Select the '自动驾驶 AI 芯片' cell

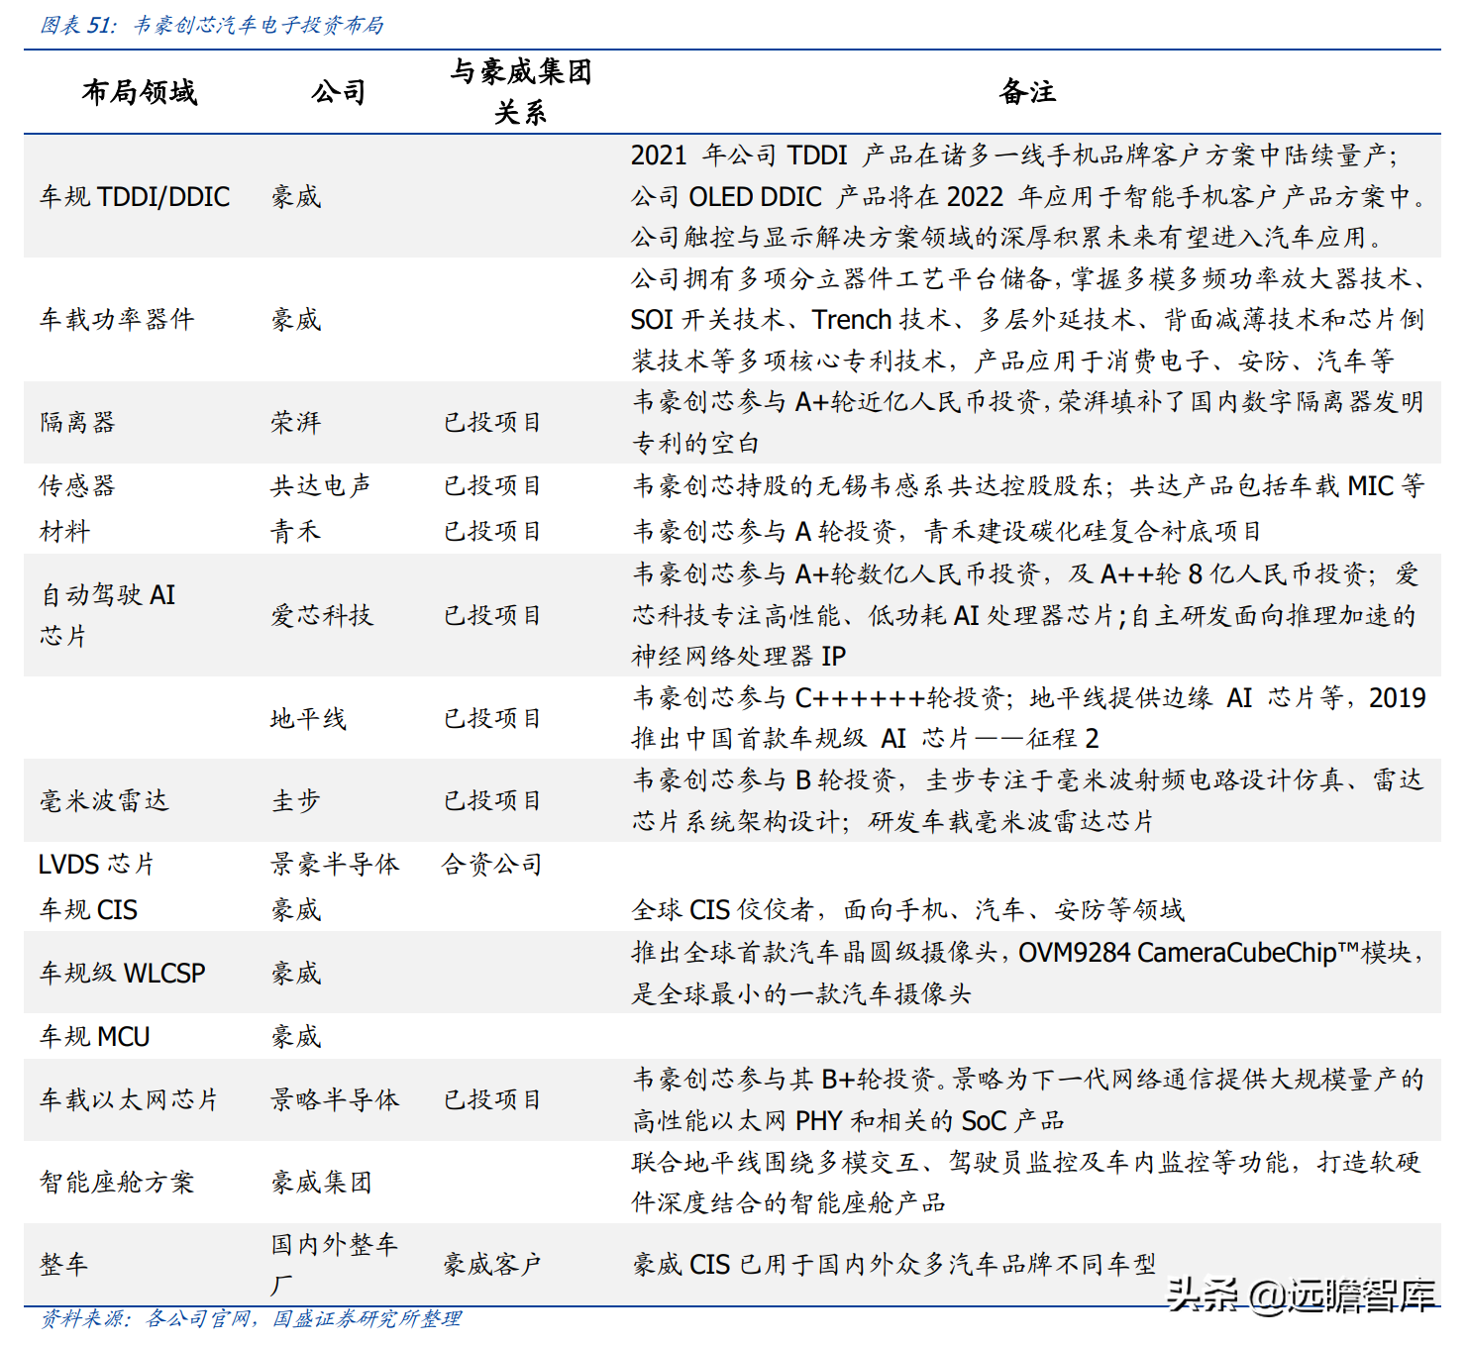coord(107,615)
